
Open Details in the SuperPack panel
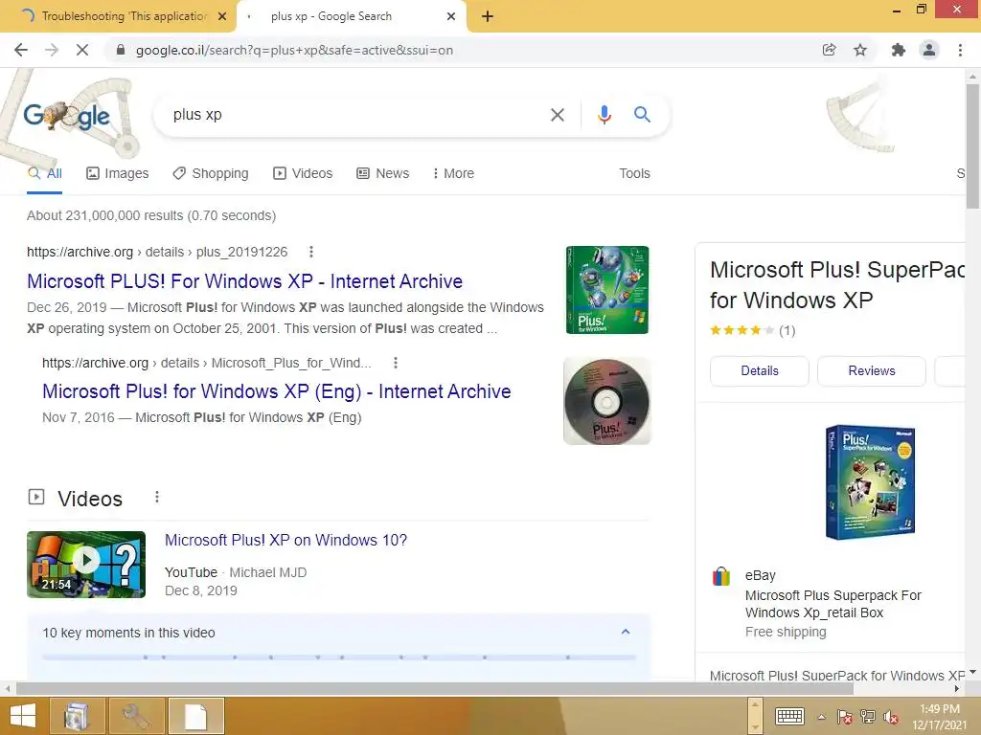pyautogui.click(x=760, y=370)
